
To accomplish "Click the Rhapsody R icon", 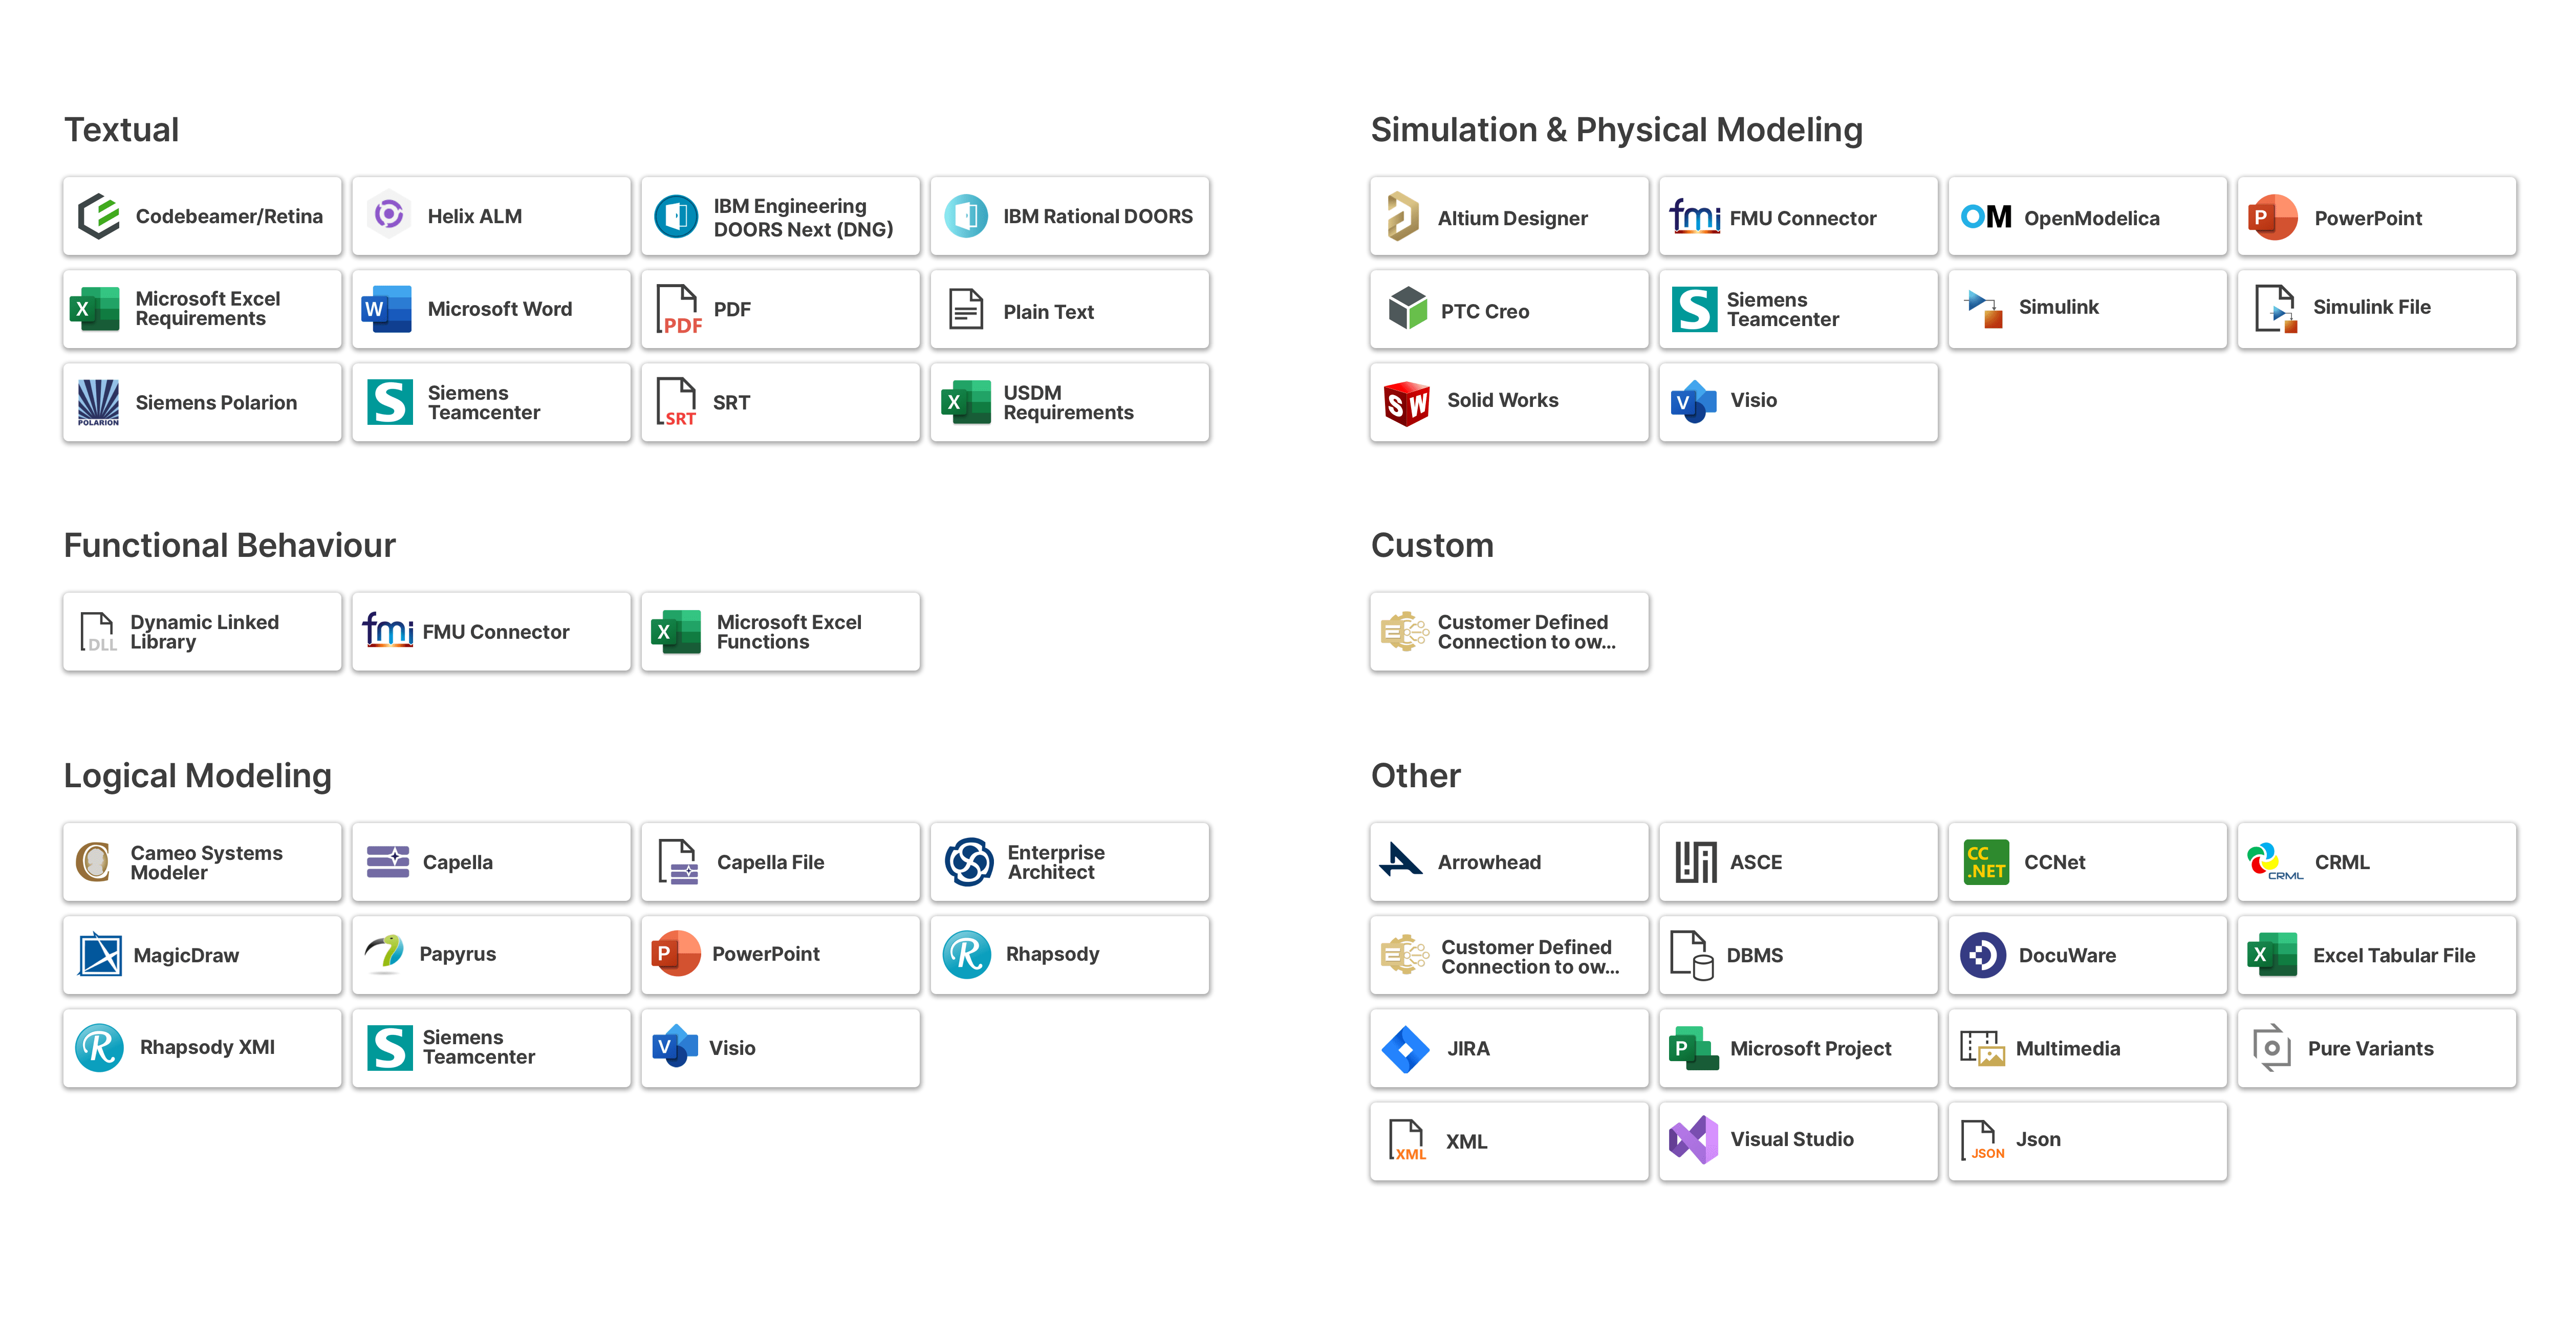I will click(x=967, y=954).
